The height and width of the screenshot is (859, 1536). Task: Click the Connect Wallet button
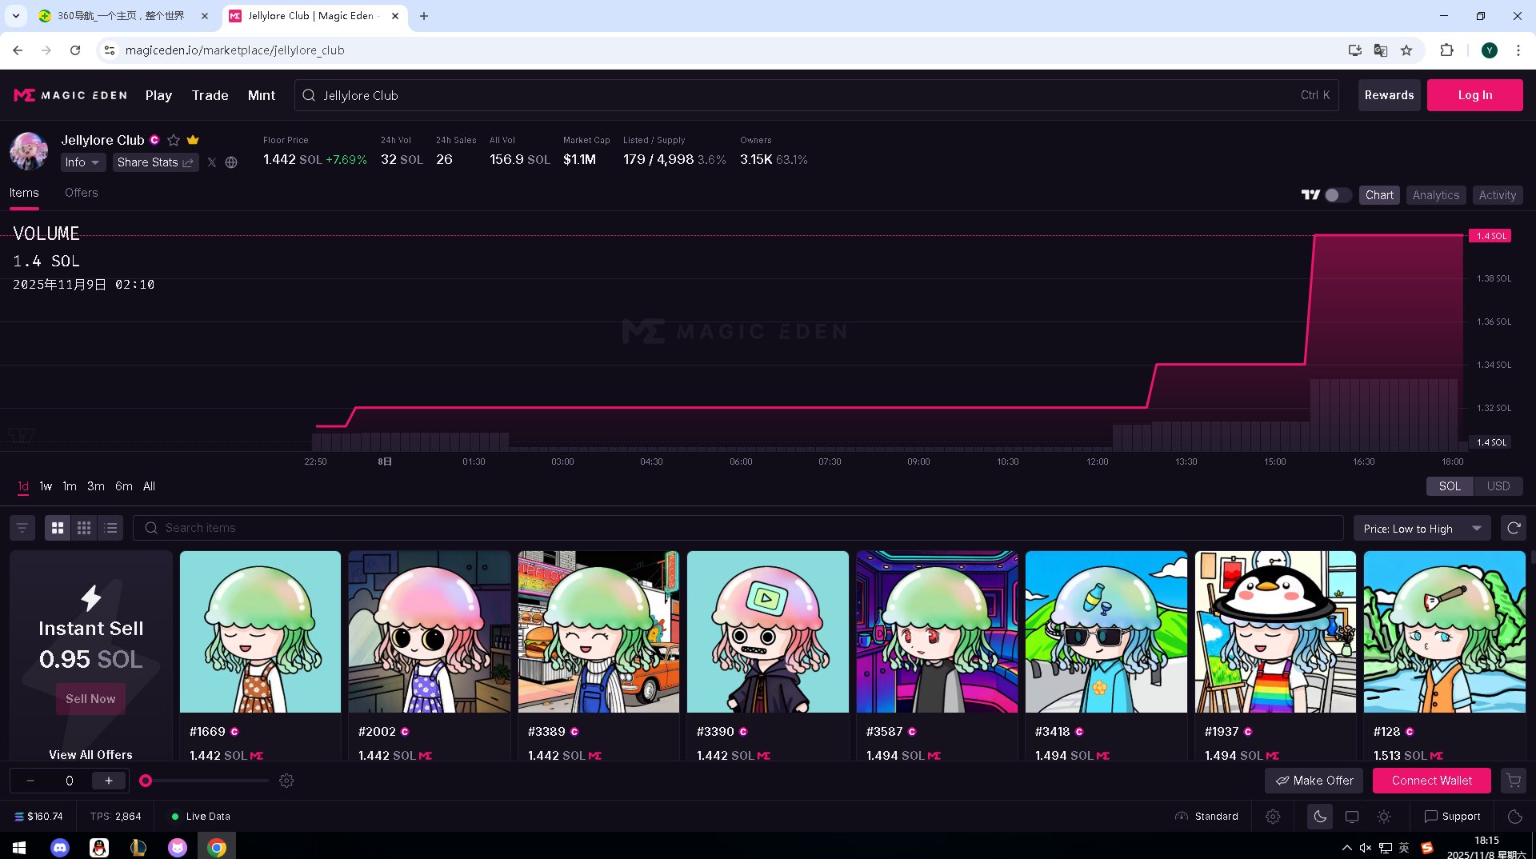[1431, 781]
